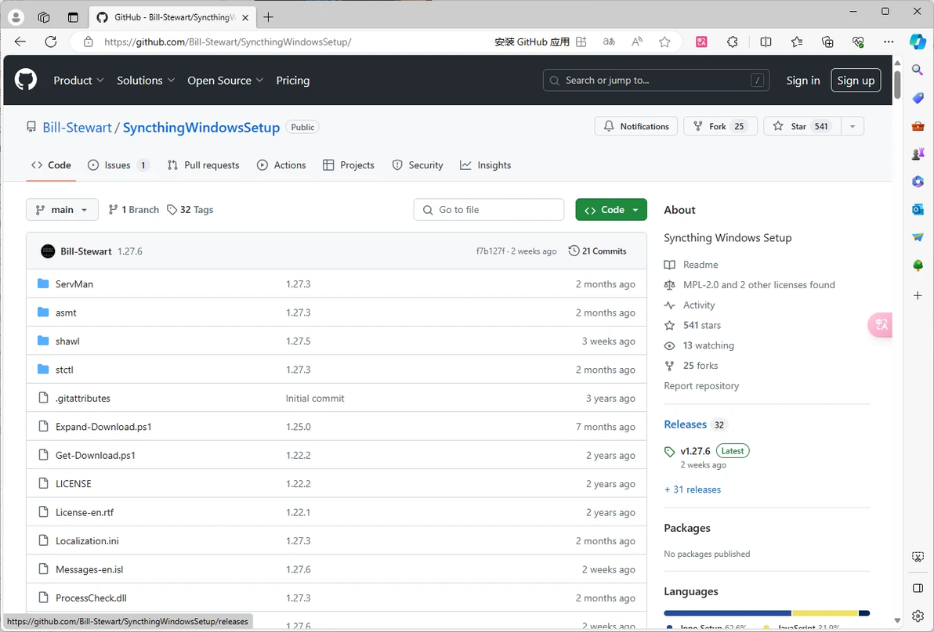Image resolution: width=934 pixels, height=632 pixels.
Task: Open favorites list icon in toolbar
Action: 797,42
